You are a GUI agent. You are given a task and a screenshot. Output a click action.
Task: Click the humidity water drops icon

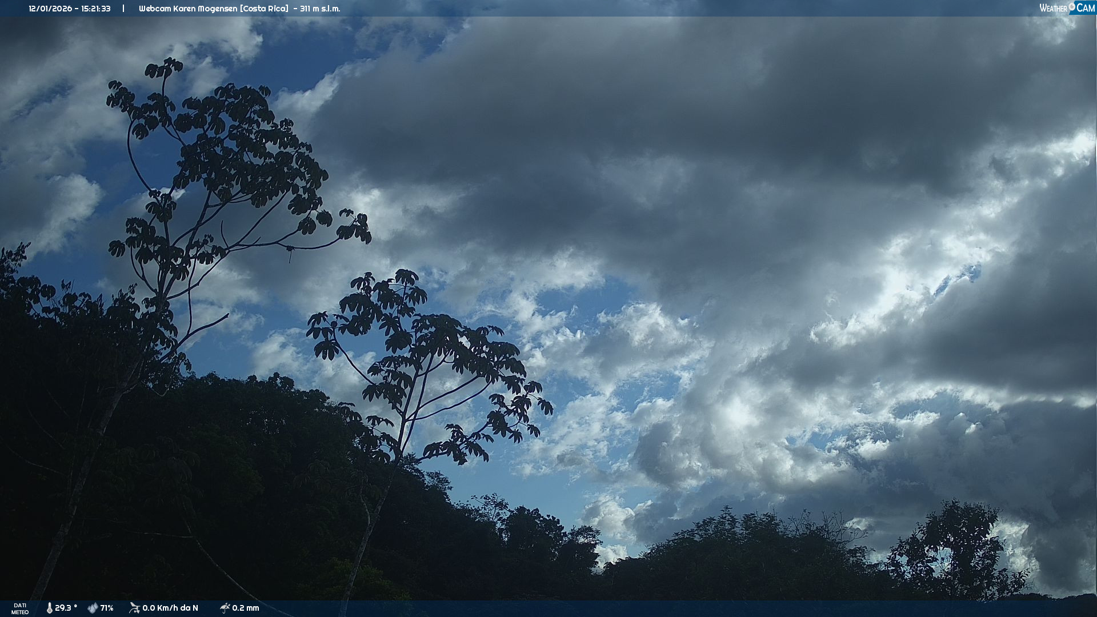(x=93, y=608)
